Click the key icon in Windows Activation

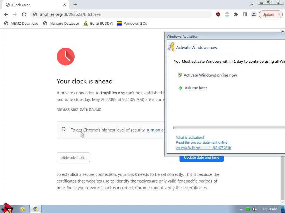pos(171,47)
